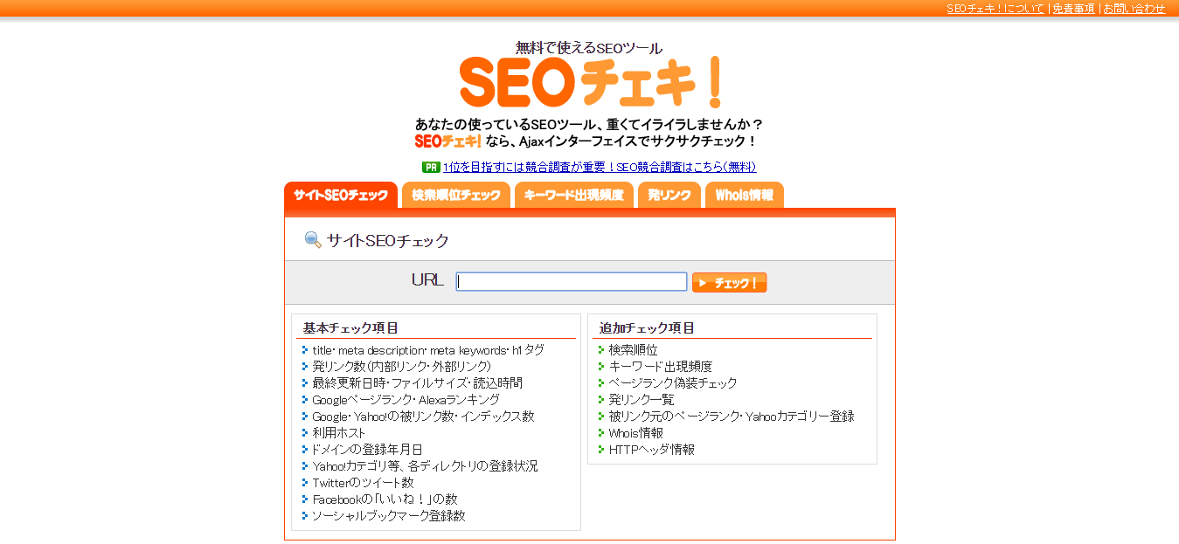The image size is (1179, 544).
Task: Click Googleページランク・Alexaランキング item
Action: pyautogui.click(x=406, y=400)
